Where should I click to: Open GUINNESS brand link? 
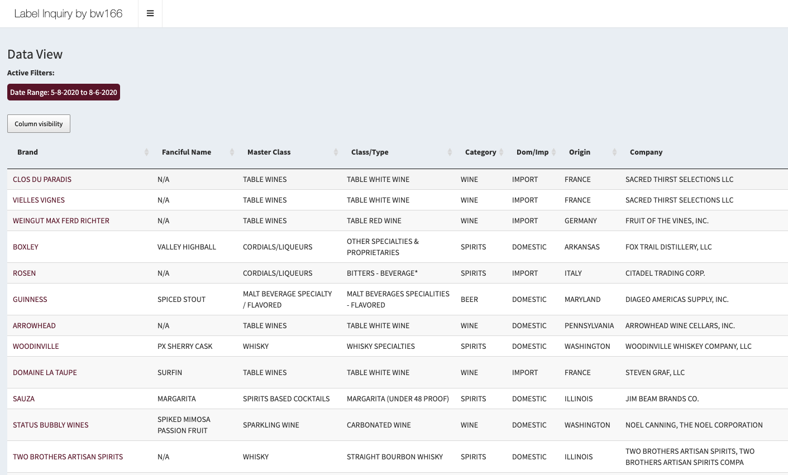(x=30, y=299)
